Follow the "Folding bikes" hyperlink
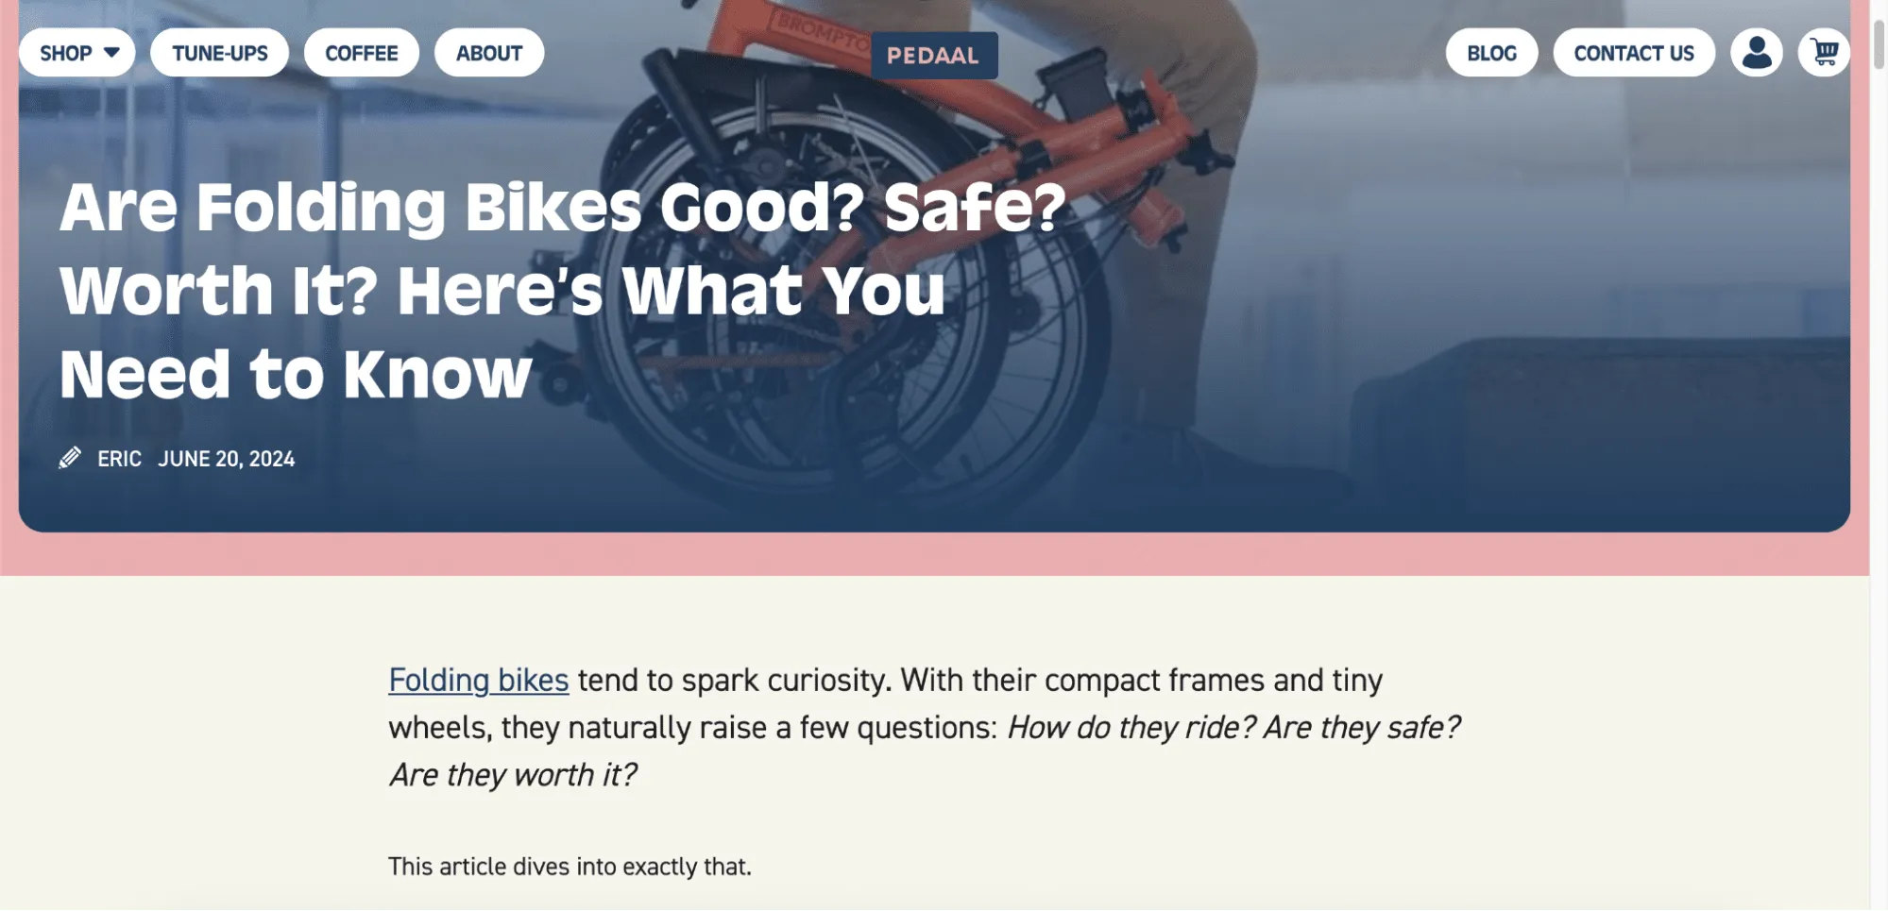Viewport: 1888px width, 911px height. 478,680
